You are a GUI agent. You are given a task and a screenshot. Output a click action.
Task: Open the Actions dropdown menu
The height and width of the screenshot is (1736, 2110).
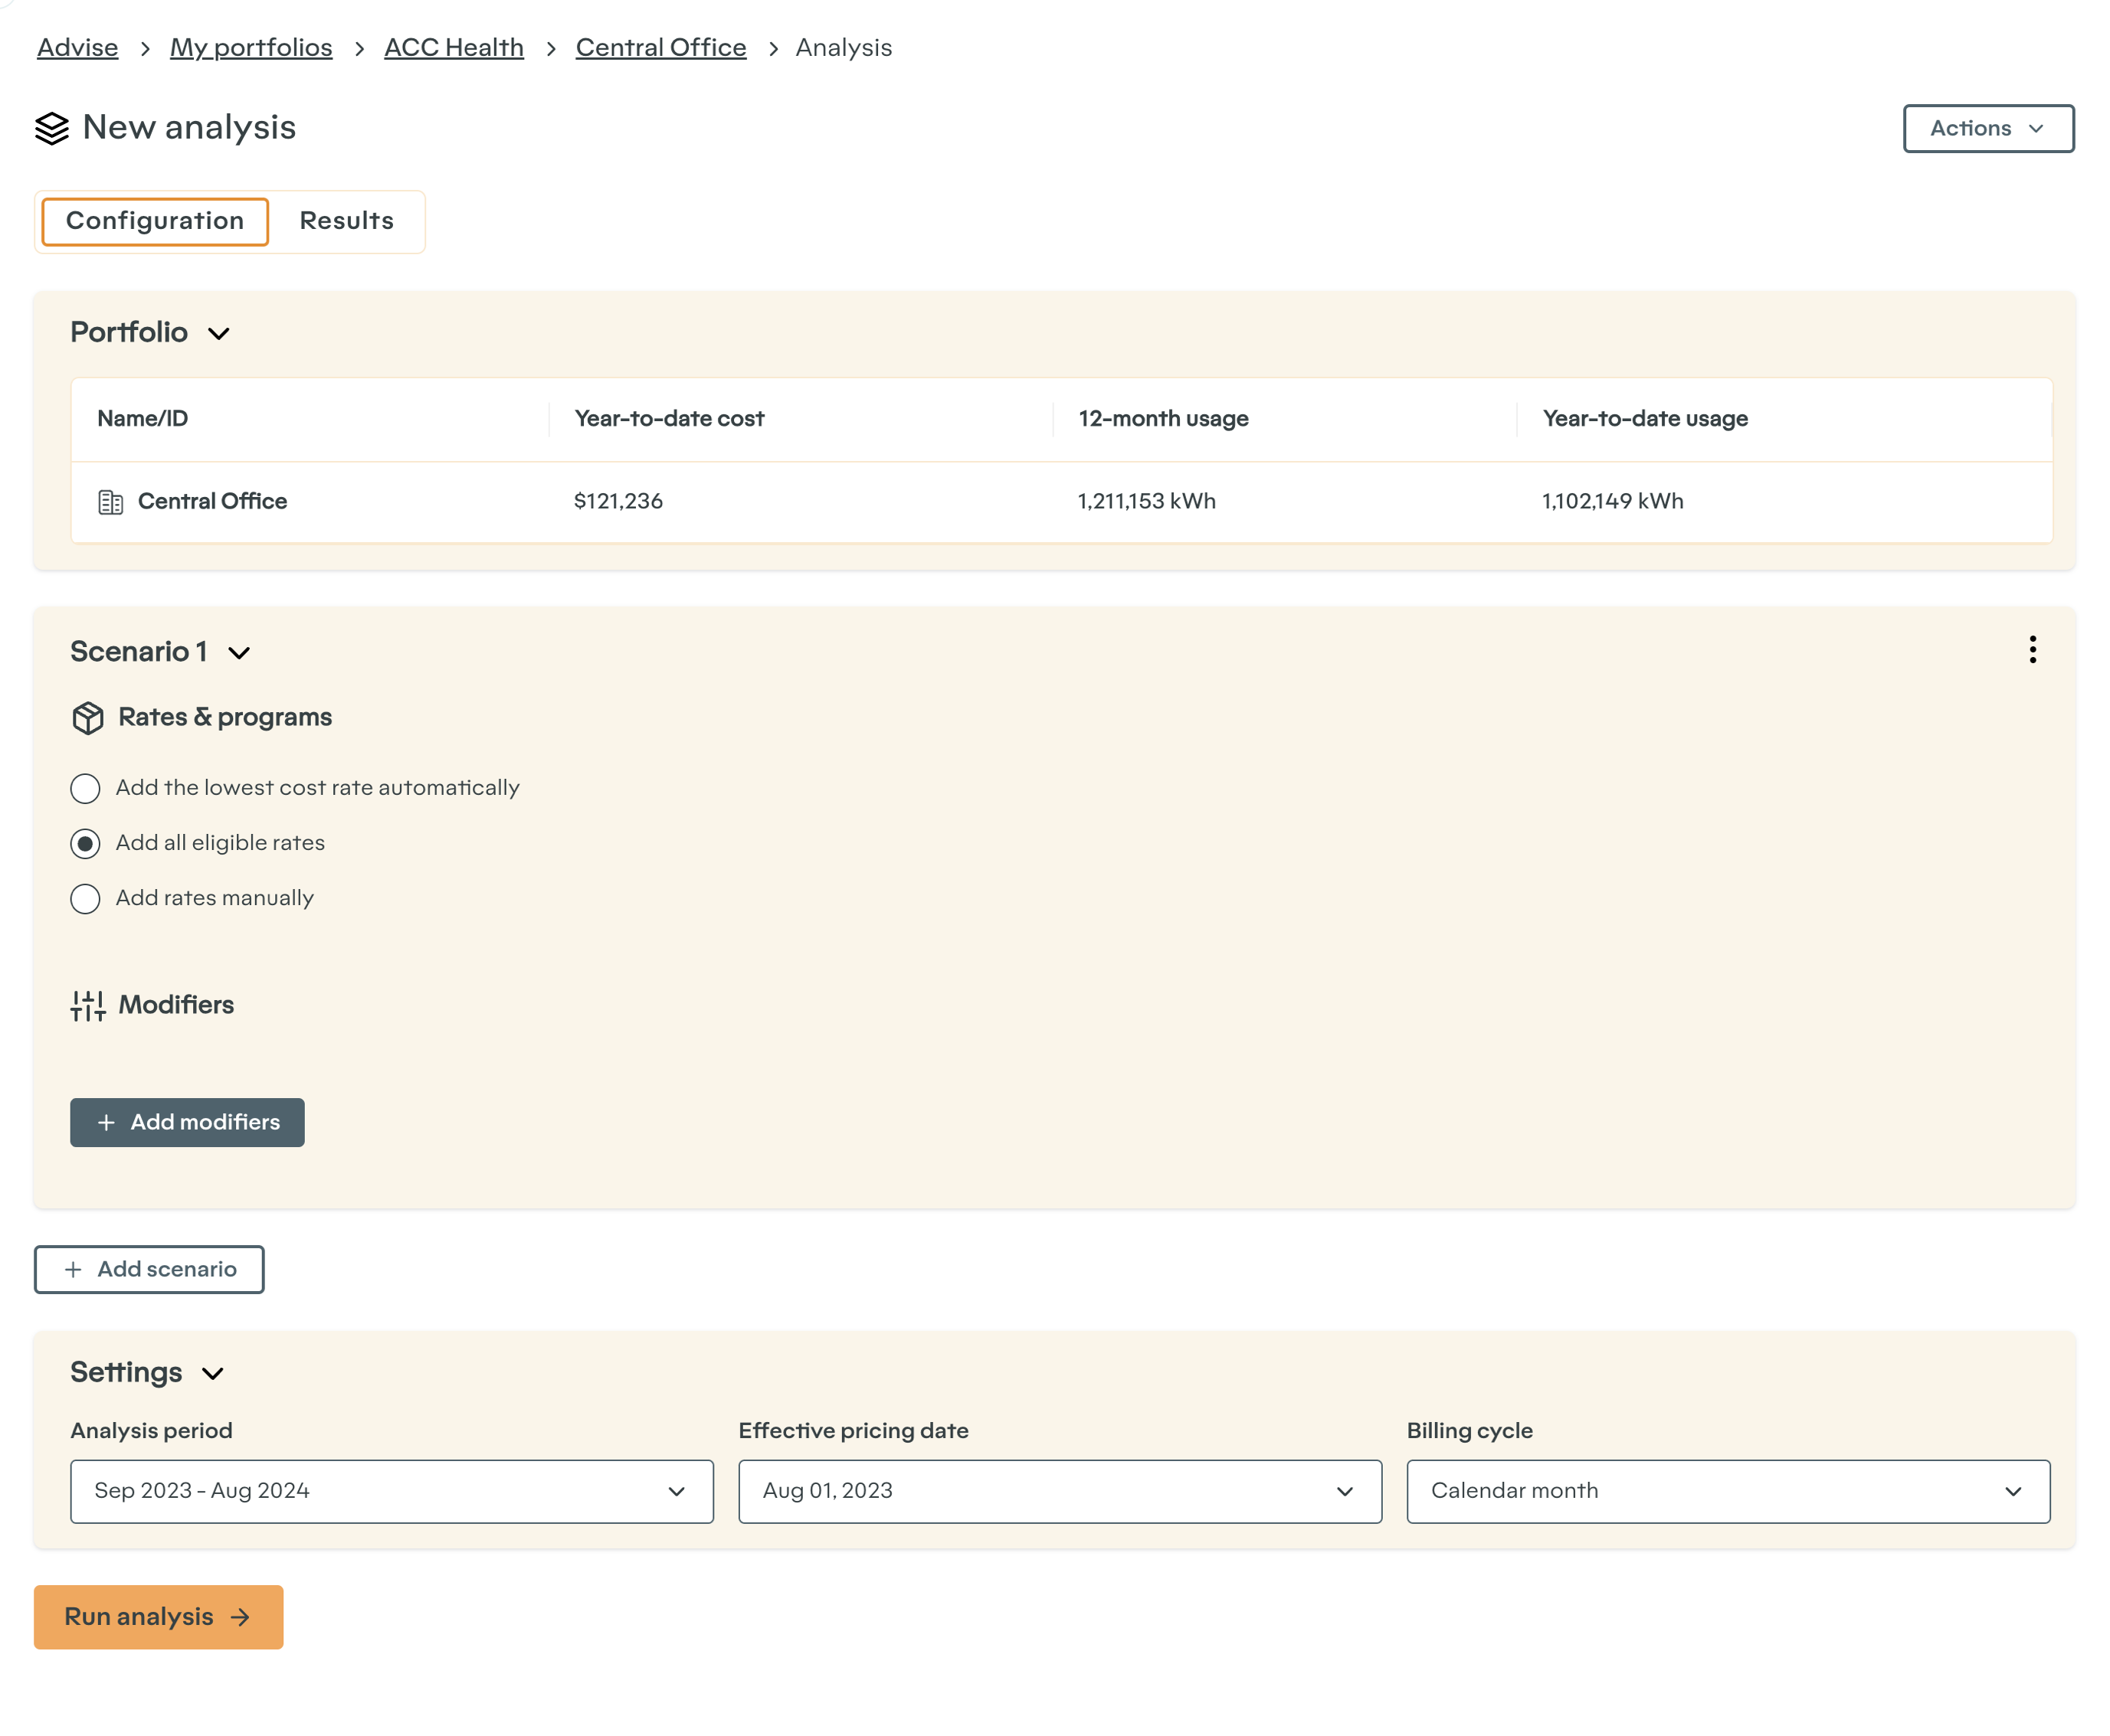(1988, 128)
